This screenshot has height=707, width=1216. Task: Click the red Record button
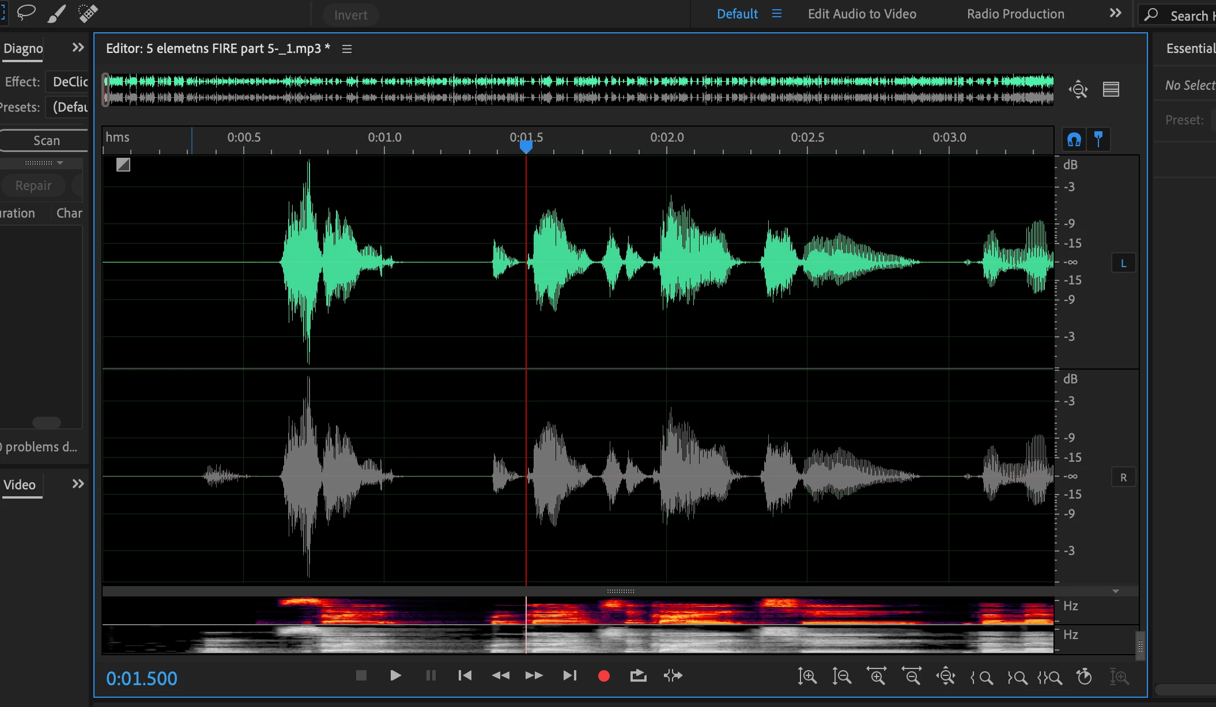pos(603,676)
